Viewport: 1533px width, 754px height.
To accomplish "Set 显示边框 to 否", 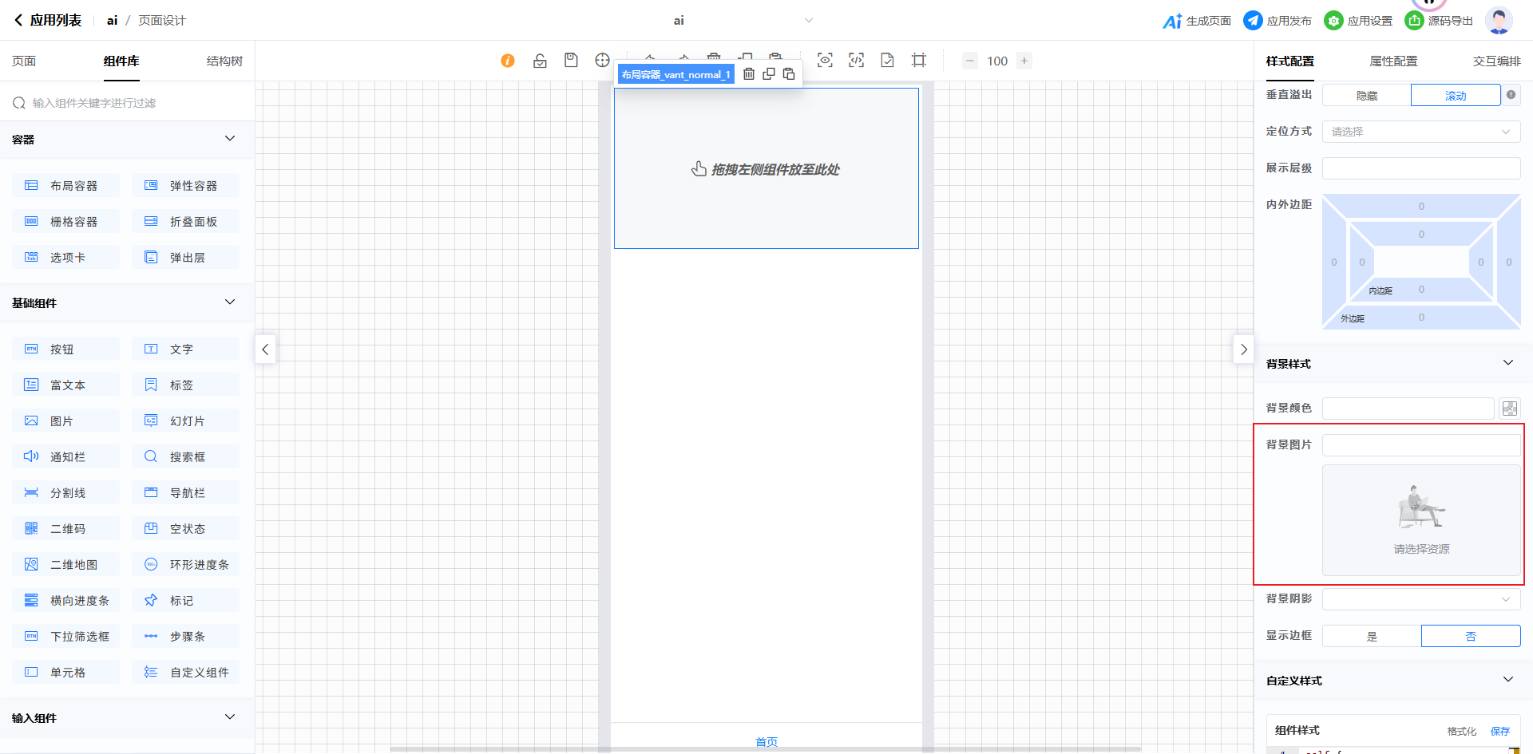I will [x=1470, y=636].
